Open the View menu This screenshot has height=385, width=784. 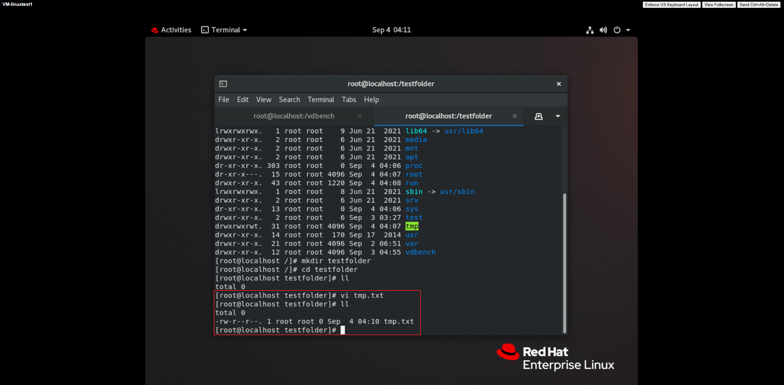pos(264,100)
